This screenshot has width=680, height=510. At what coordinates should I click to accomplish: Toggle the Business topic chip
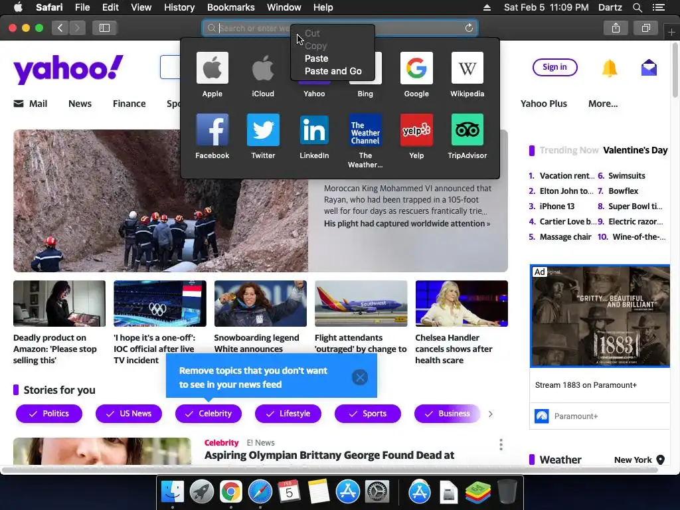pos(447,414)
